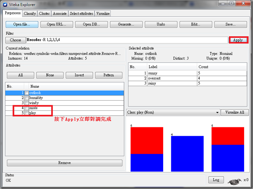Open the Log button
Viewport: 253px width, 189px height.
pos(216,180)
